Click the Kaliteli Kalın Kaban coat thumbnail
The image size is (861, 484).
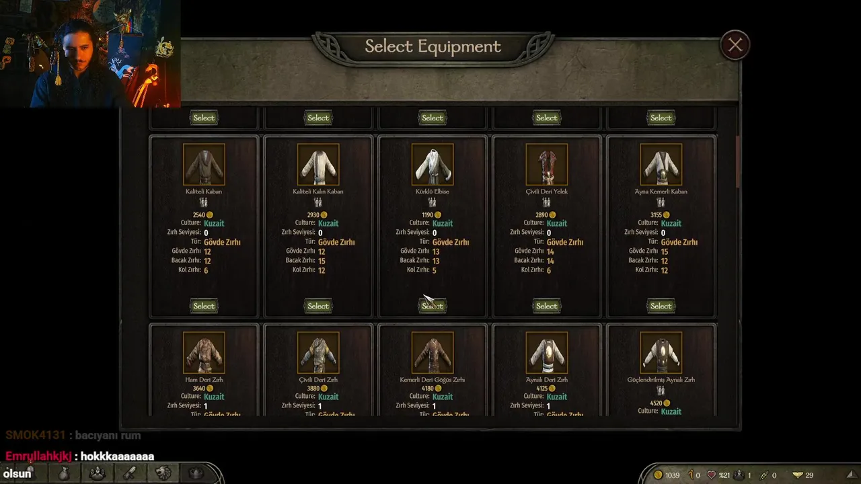(318, 164)
